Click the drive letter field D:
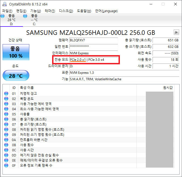The width and height of the screenshot is (182, 177). [93, 66]
